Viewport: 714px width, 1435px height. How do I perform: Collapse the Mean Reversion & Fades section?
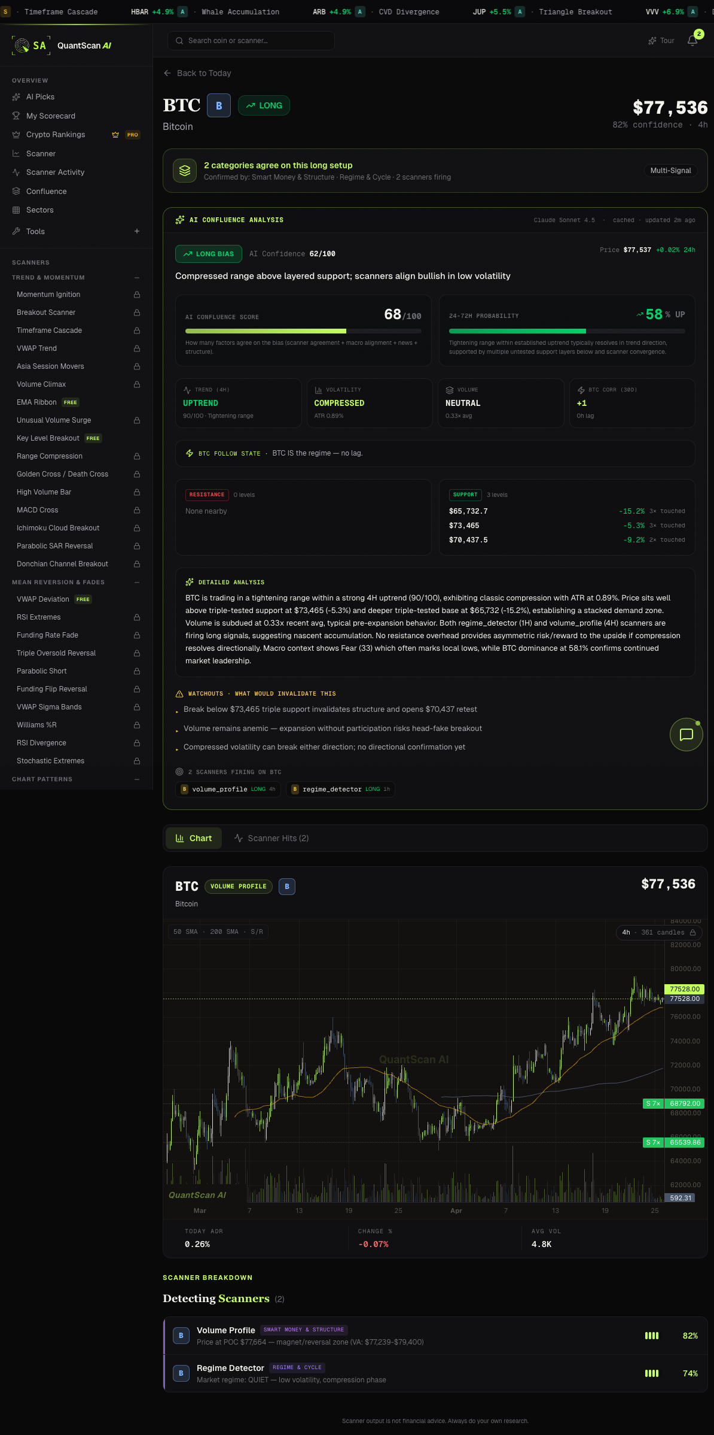(x=137, y=583)
